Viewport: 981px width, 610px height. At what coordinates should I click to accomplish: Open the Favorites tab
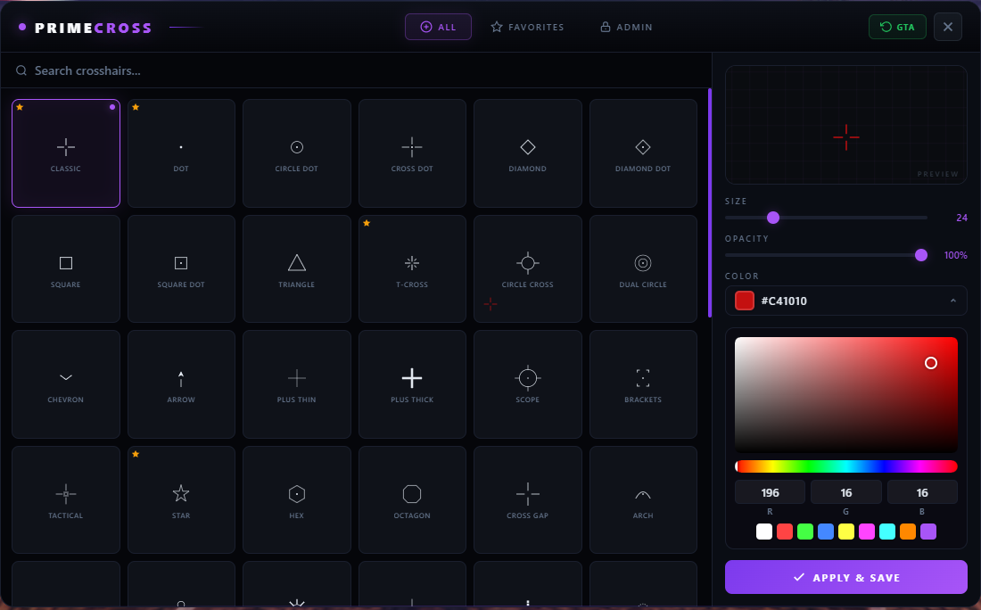tap(527, 27)
